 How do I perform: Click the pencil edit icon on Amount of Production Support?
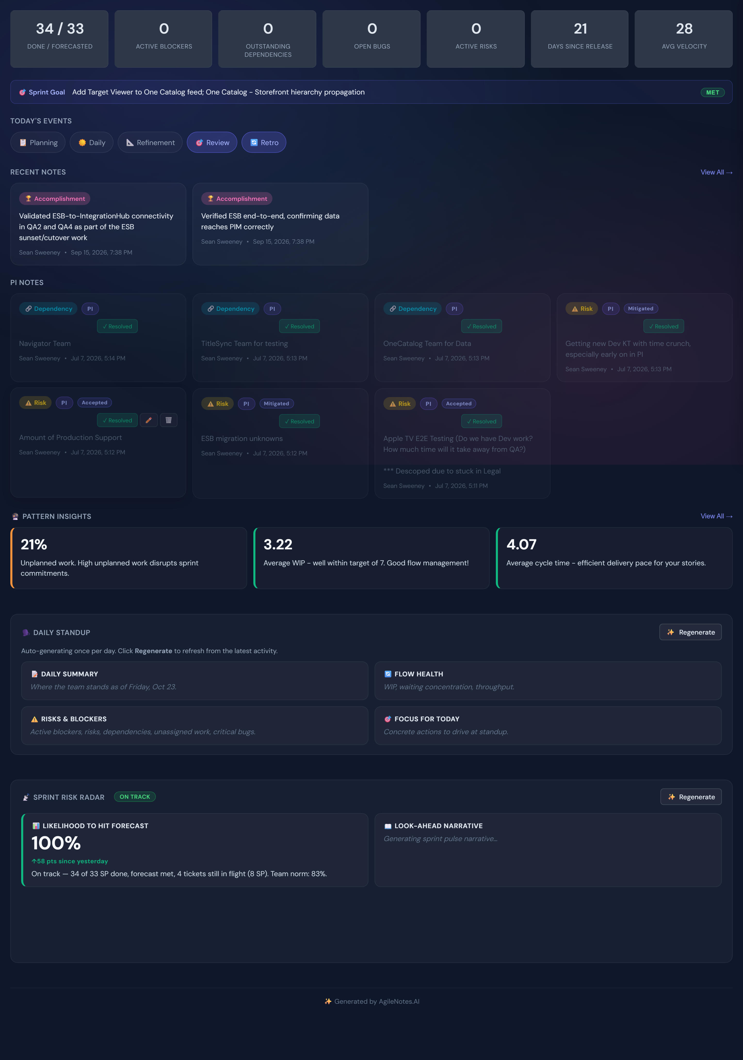(x=149, y=420)
